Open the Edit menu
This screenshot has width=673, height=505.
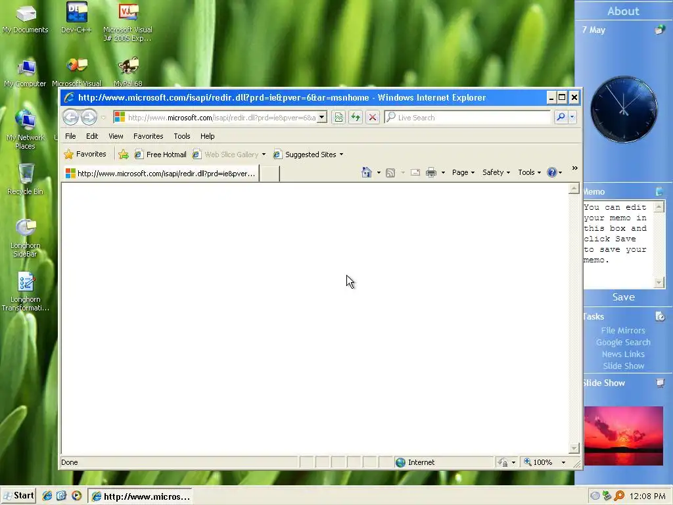92,136
